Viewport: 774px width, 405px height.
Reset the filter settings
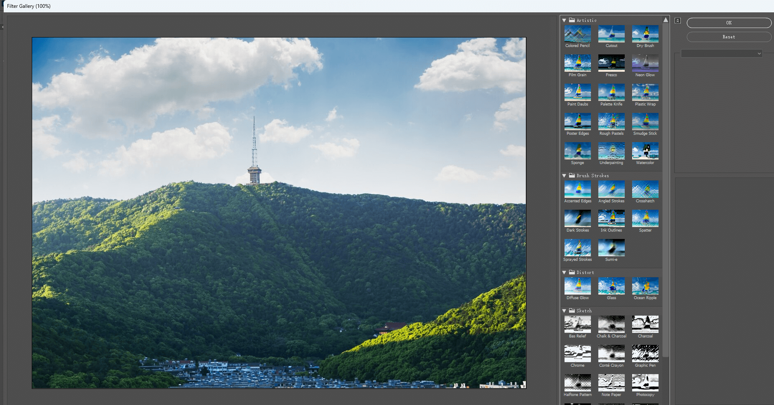coord(729,37)
